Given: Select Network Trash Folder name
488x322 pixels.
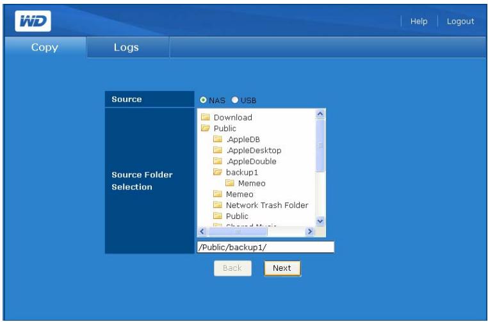Looking at the screenshot, I should (x=267, y=205).
